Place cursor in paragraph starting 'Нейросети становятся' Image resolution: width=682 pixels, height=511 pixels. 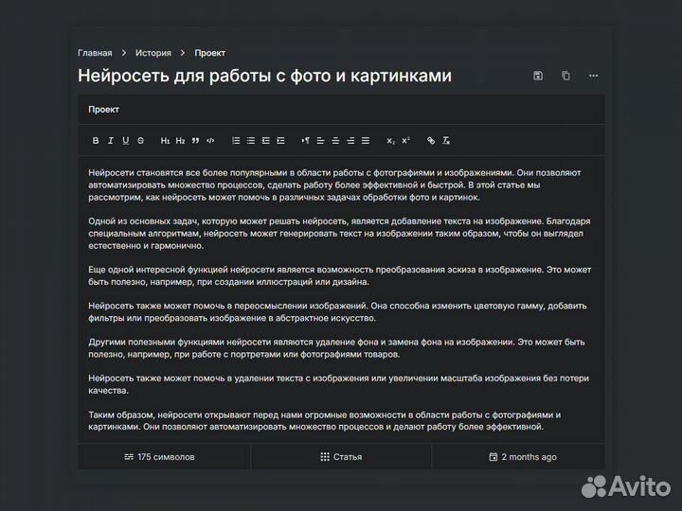[335, 185]
